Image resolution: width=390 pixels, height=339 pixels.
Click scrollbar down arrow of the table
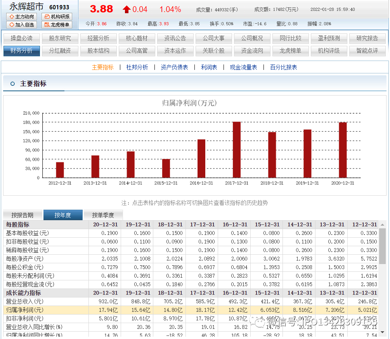(x=383, y=332)
